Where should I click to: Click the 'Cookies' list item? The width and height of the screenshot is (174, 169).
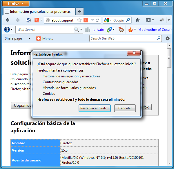point(49,94)
